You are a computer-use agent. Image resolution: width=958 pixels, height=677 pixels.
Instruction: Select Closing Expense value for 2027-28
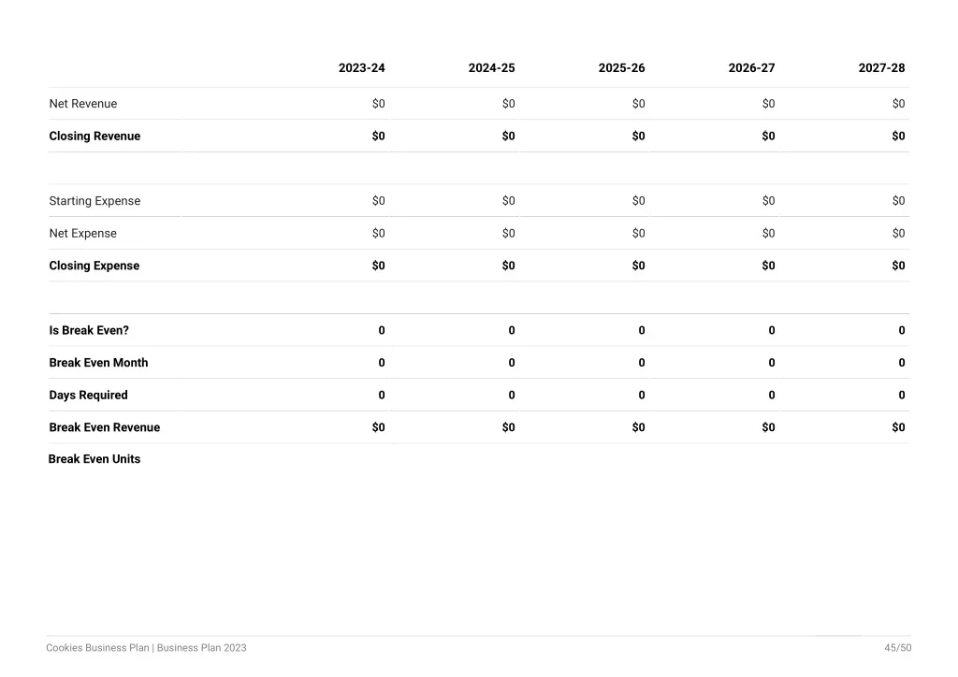click(898, 266)
